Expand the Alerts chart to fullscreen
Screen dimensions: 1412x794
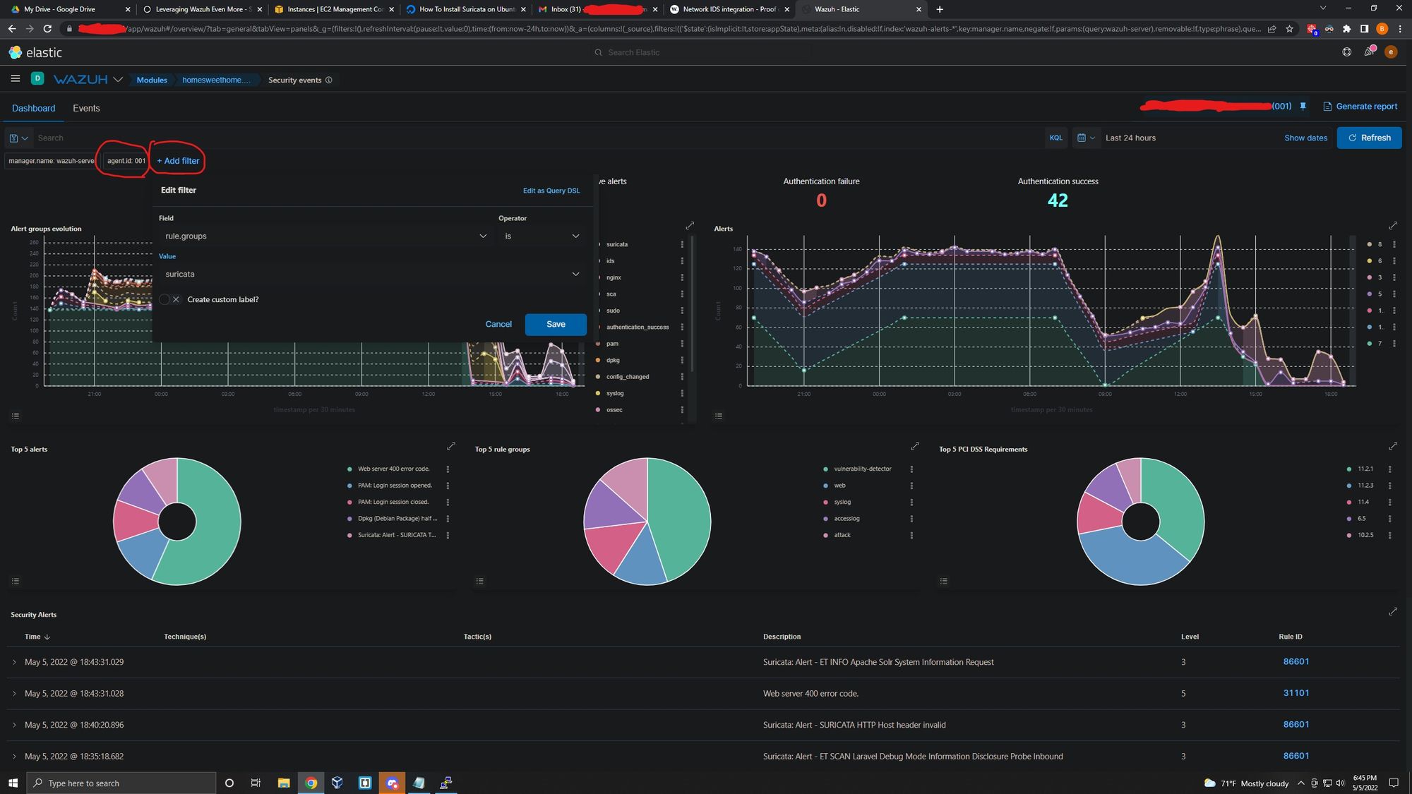pyautogui.click(x=1393, y=226)
